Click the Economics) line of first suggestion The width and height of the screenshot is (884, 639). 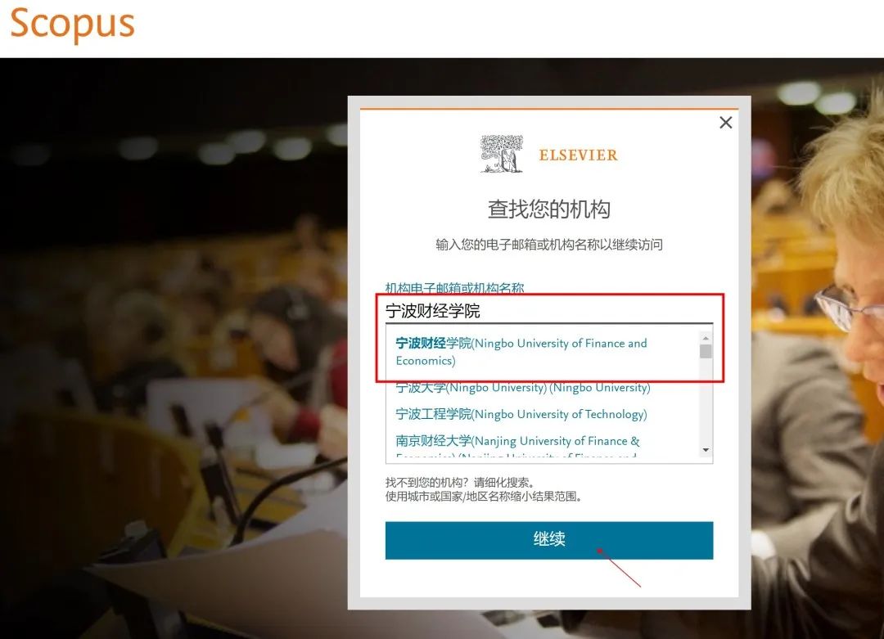coord(425,361)
